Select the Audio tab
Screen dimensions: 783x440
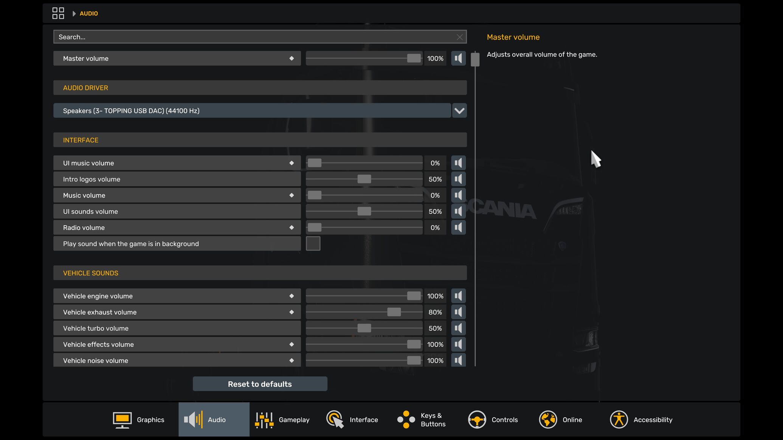214,420
